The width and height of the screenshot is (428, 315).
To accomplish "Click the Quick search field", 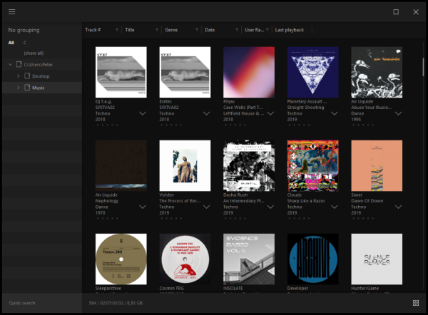I will (40, 303).
